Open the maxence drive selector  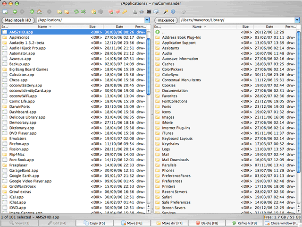pyautogui.click(x=166, y=20)
